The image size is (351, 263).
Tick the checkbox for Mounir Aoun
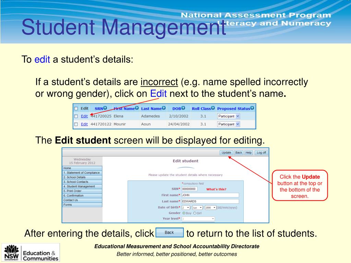(x=76, y=124)
